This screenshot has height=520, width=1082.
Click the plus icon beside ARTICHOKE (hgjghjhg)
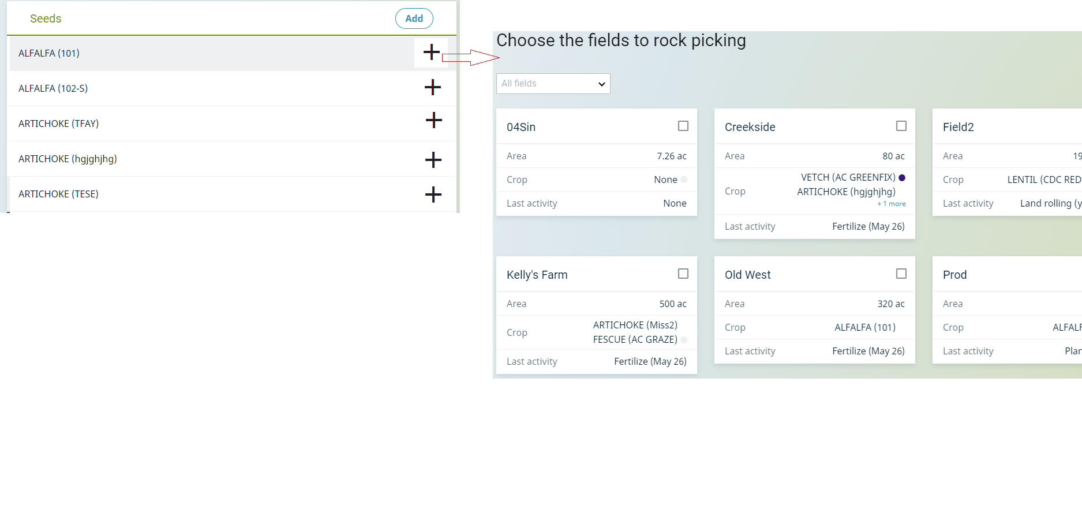click(433, 160)
